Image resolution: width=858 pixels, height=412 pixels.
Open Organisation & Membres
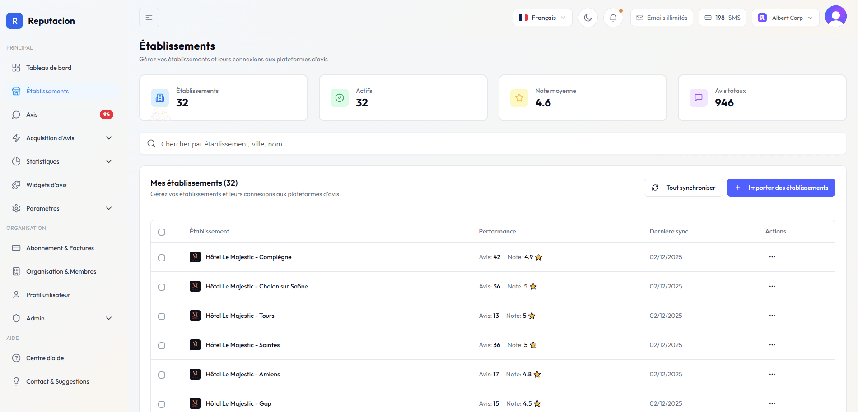coord(61,271)
